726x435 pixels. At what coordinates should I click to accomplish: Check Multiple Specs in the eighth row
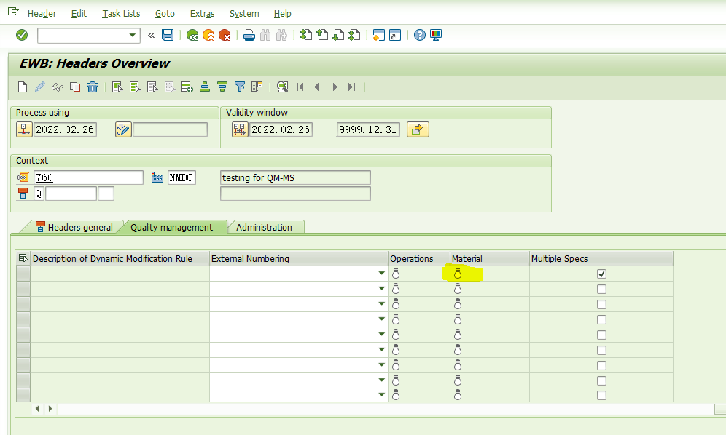[x=601, y=381]
